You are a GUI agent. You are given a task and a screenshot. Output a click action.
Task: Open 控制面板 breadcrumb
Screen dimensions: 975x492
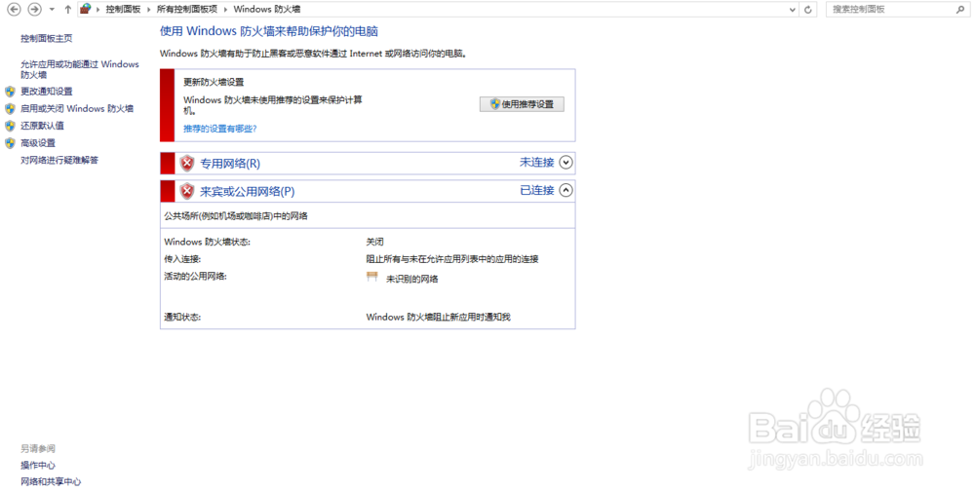click(123, 10)
